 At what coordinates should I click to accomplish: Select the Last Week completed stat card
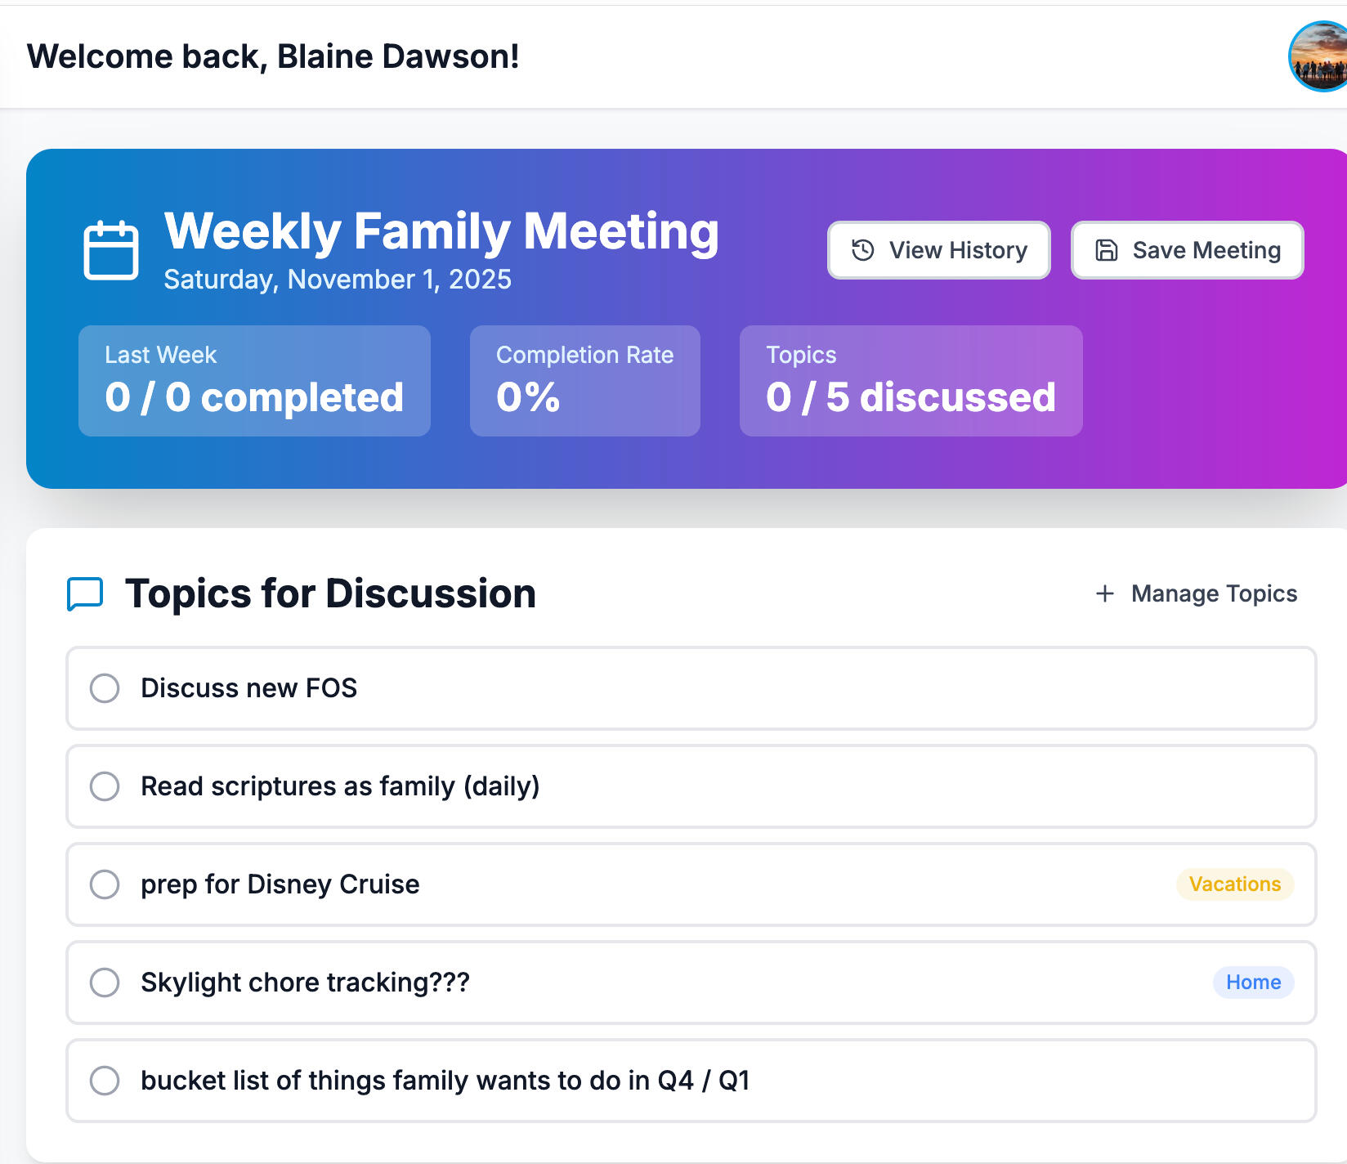coord(254,381)
